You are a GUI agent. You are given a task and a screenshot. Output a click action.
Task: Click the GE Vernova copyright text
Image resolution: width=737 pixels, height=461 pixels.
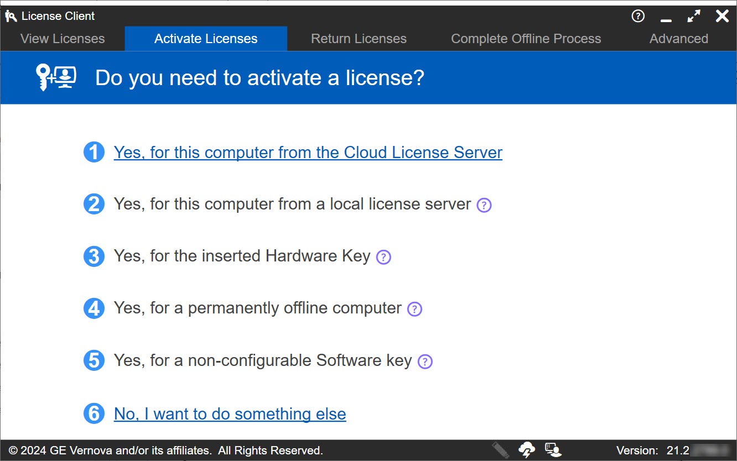[166, 450]
